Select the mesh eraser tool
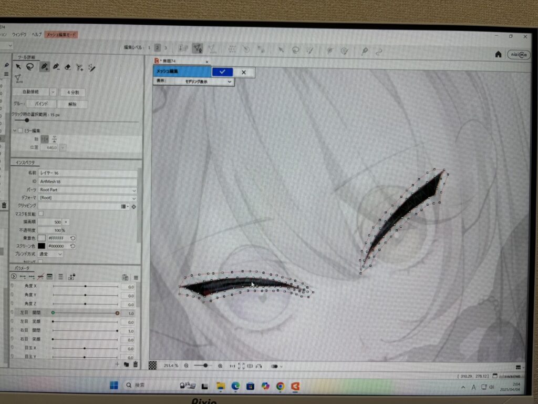This screenshot has width=538, height=404. 67,67
